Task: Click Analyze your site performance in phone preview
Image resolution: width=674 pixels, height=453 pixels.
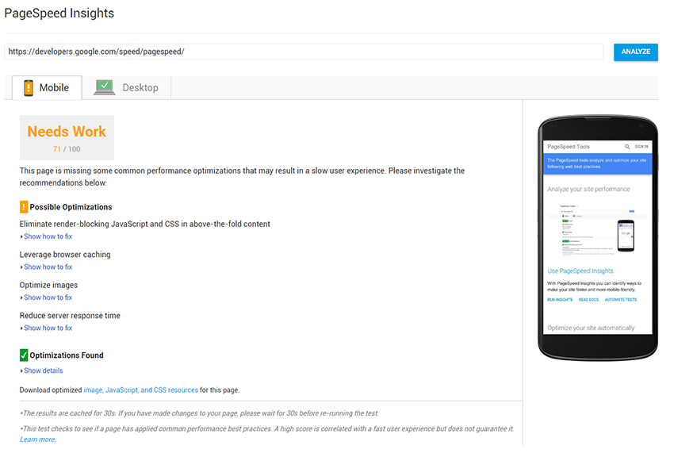Action: pyautogui.click(x=588, y=189)
